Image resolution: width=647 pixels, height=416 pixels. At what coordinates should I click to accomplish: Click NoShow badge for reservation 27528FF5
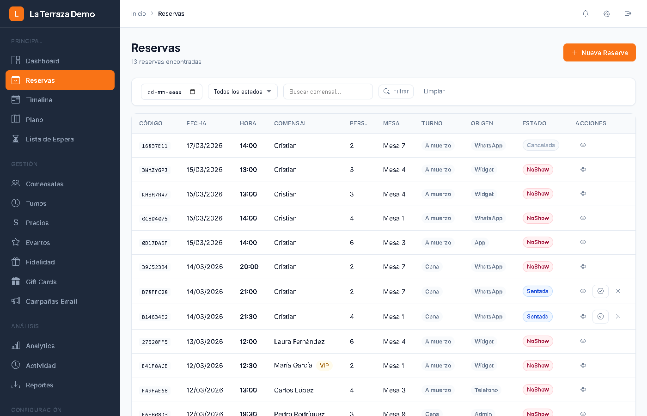(538, 341)
